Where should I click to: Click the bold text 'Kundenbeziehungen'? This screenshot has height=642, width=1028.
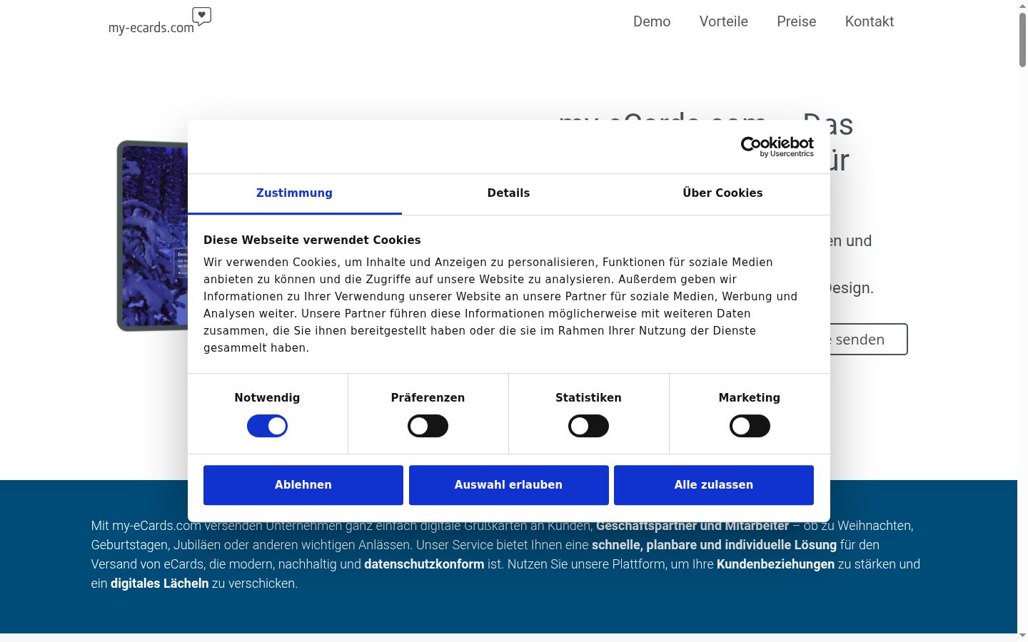pos(775,564)
